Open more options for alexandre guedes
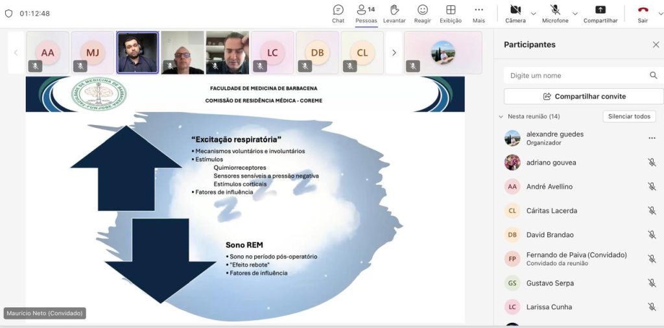This screenshot has height=328, width=664. pyautogui.click(x=652, y=138)
